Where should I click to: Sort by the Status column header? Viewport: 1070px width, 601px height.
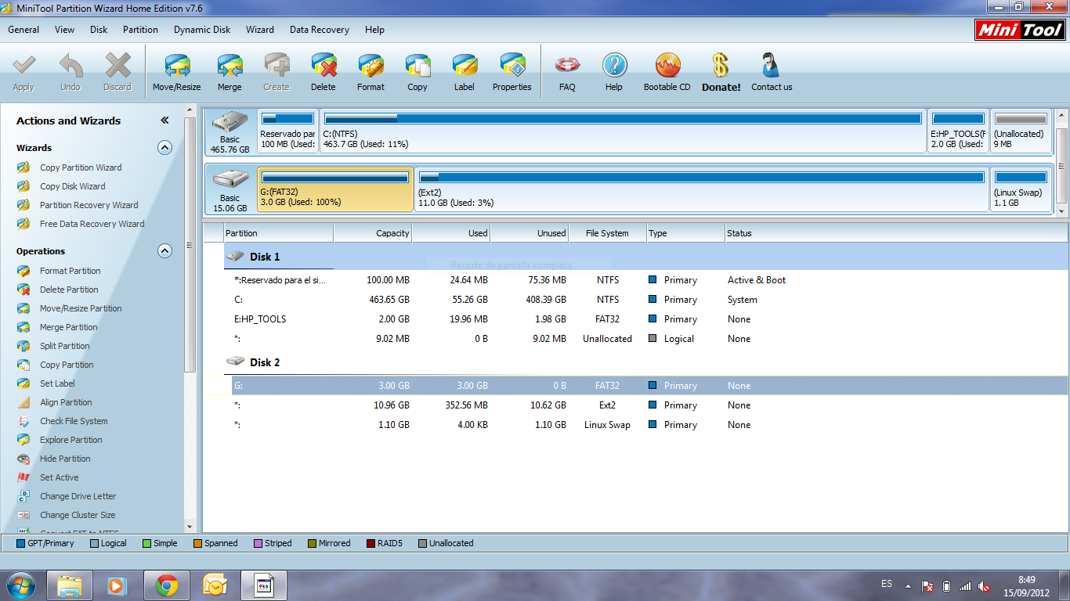(x=896, y=233)
